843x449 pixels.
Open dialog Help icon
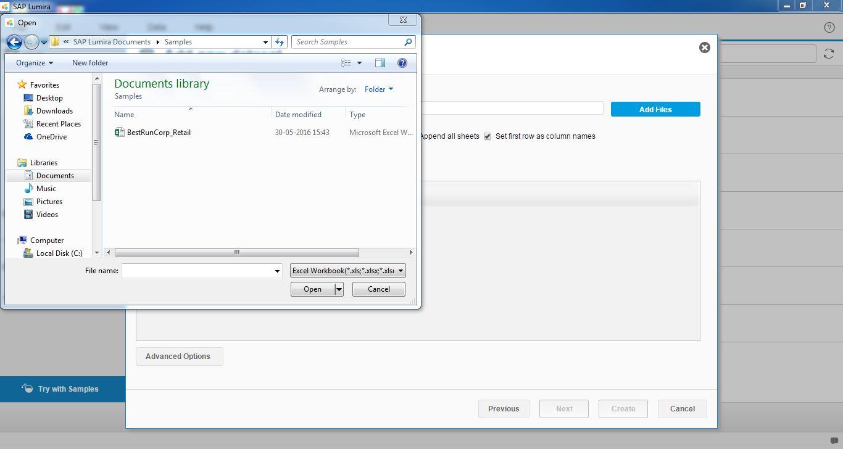pyautogui.click(x=402, y=63)
